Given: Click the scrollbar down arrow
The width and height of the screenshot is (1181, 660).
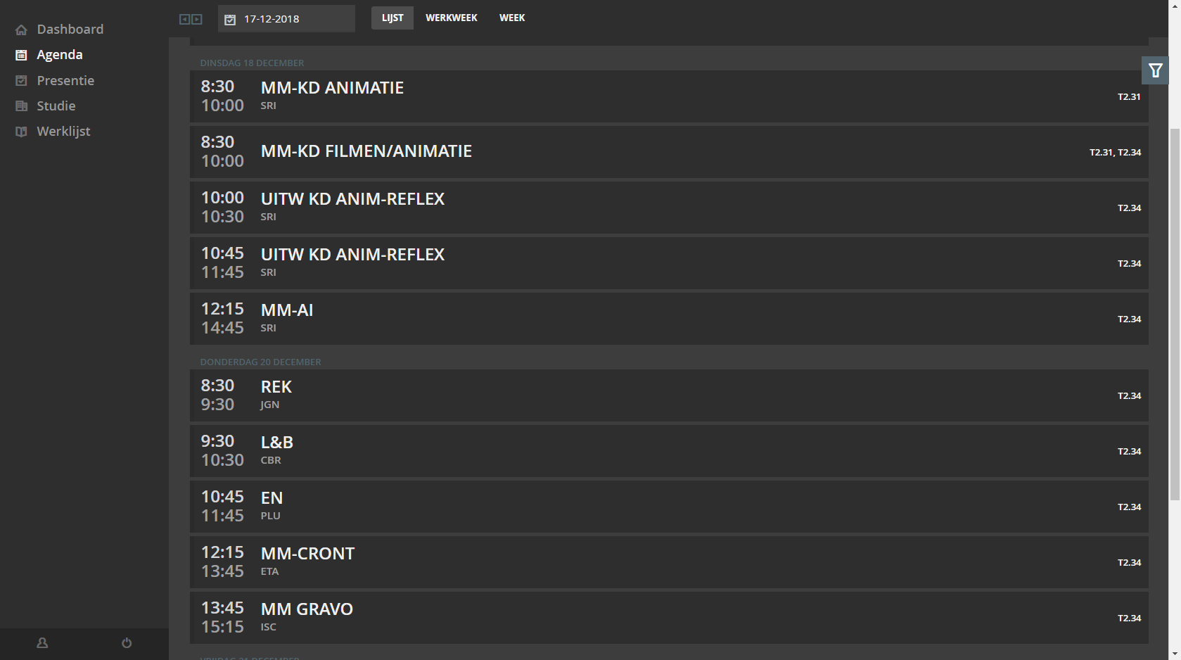Looking at the screenshot, I should 1175,654.
